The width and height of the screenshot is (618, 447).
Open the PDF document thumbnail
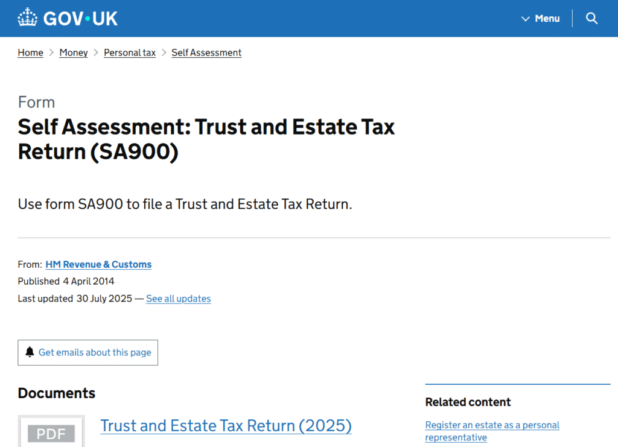pyautogui.click(x=51, y=431)
